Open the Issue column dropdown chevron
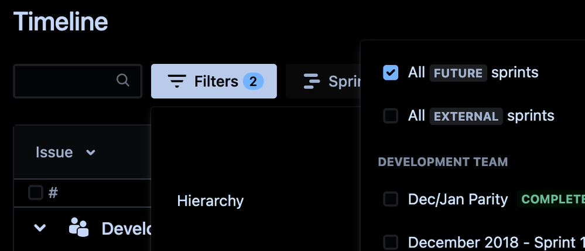Image resolution: width=585 pixels, height=251 pixels. 91,152
